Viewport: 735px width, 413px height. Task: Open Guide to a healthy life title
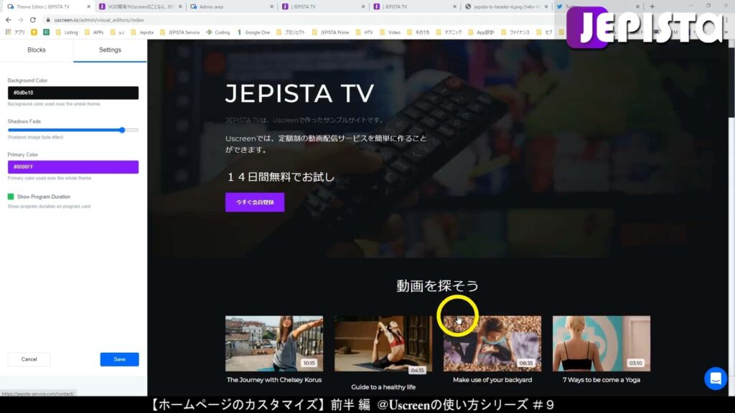coord(383,386)
